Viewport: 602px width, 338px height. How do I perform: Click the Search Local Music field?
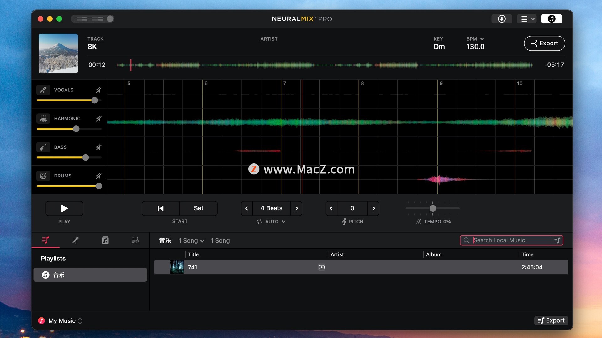tap(511, 240)
